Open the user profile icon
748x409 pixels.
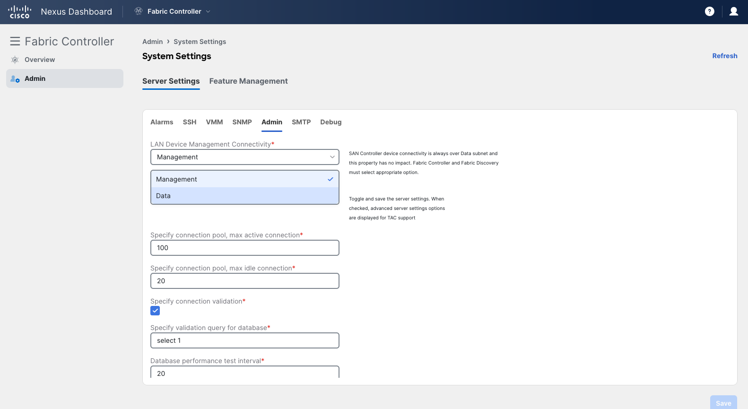(x=734, y=11)
